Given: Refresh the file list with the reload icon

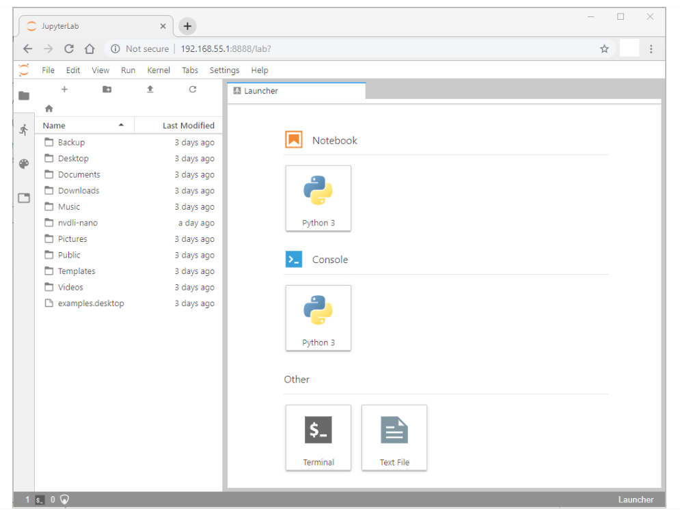Looking at the screenshot, I should 193,90.
